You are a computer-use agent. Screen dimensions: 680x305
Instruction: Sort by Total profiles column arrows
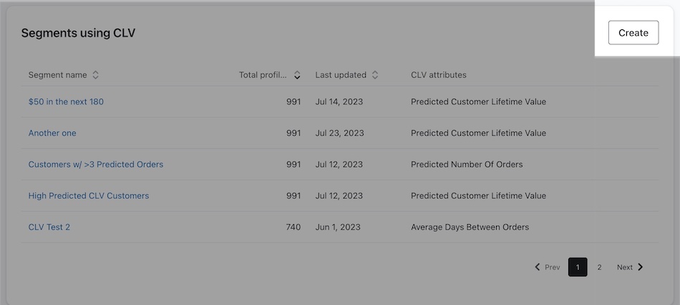click(297, 75)
